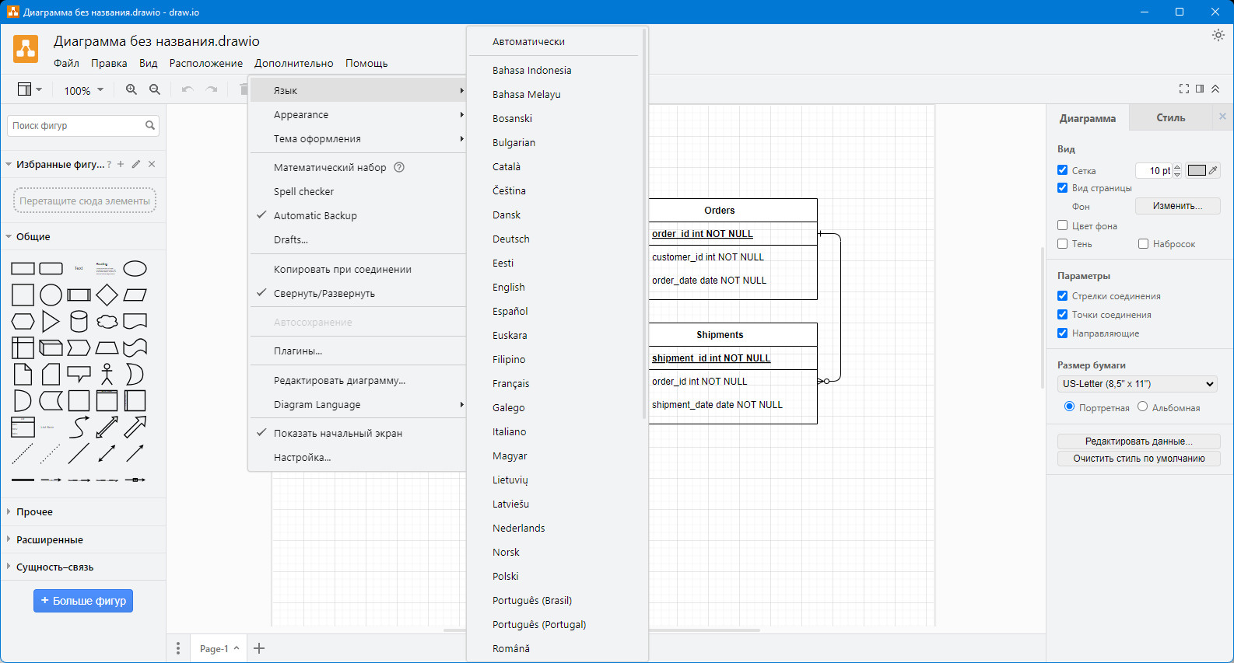
Task: Open the Тема оформления submenu
Action: click(358, 138)
